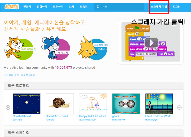Go to next projects with right arrow
This screenshot has width=191, height=137.
[179, 107]
